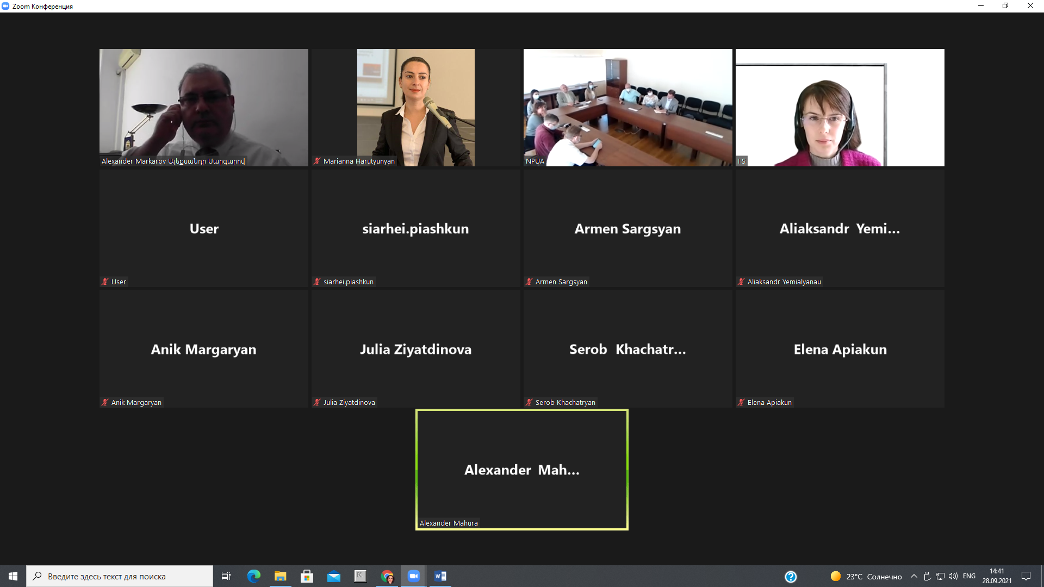Select Marianna Harutyunyan's video tile
The image size is (1044, 587).
point(415,107)
